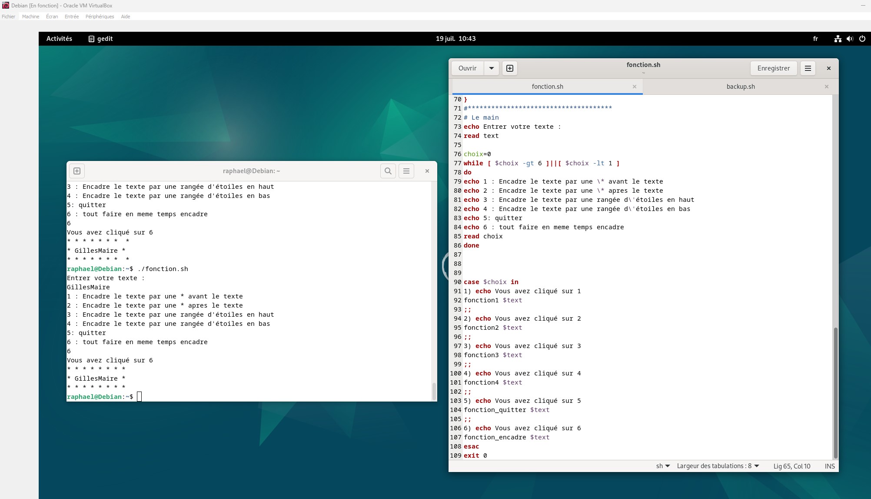Close the fonction.sh tab

point(635,87)
